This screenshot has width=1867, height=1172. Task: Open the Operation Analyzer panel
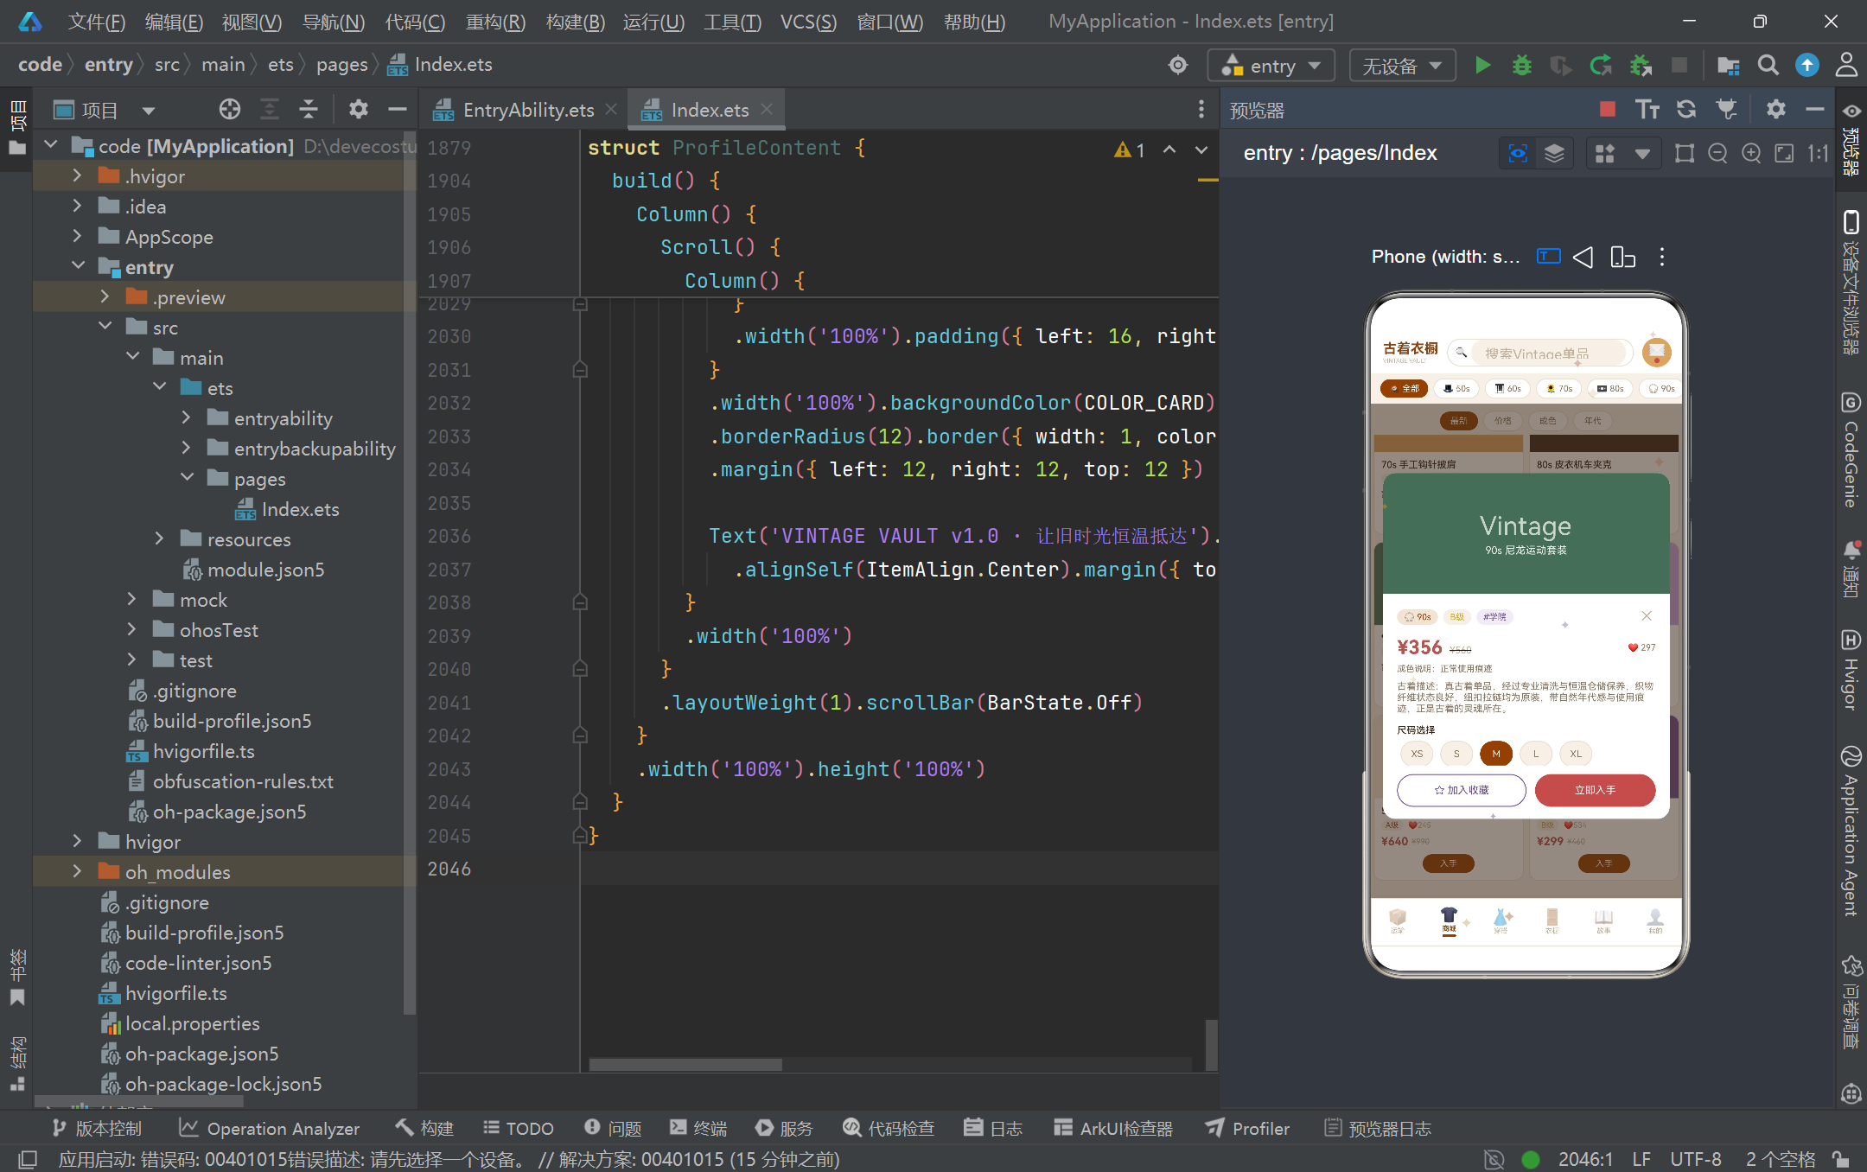coord(269,1128)
